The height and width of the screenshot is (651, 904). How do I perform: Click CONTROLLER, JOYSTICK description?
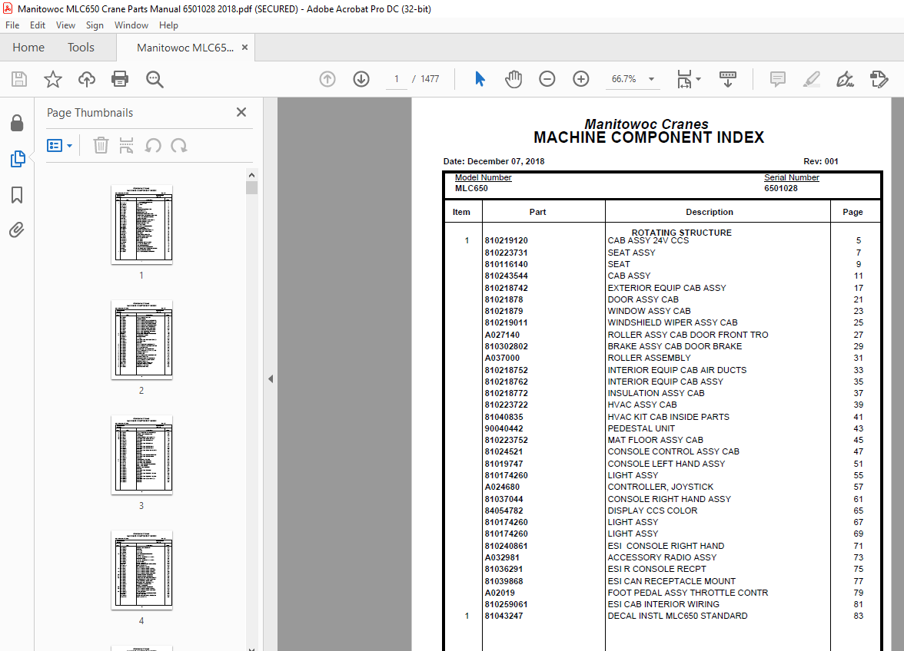coord(661,487)
